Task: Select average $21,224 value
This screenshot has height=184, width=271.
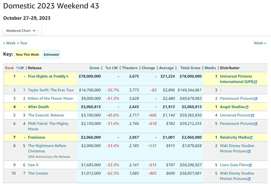Action: click(168, 76)
